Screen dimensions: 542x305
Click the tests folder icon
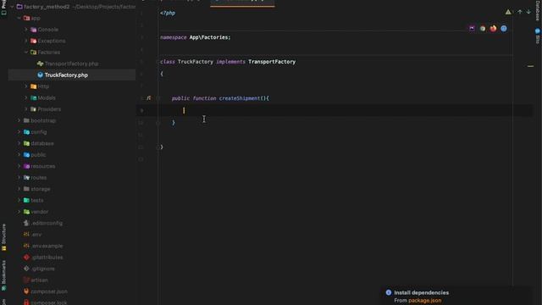coord(26,200)
